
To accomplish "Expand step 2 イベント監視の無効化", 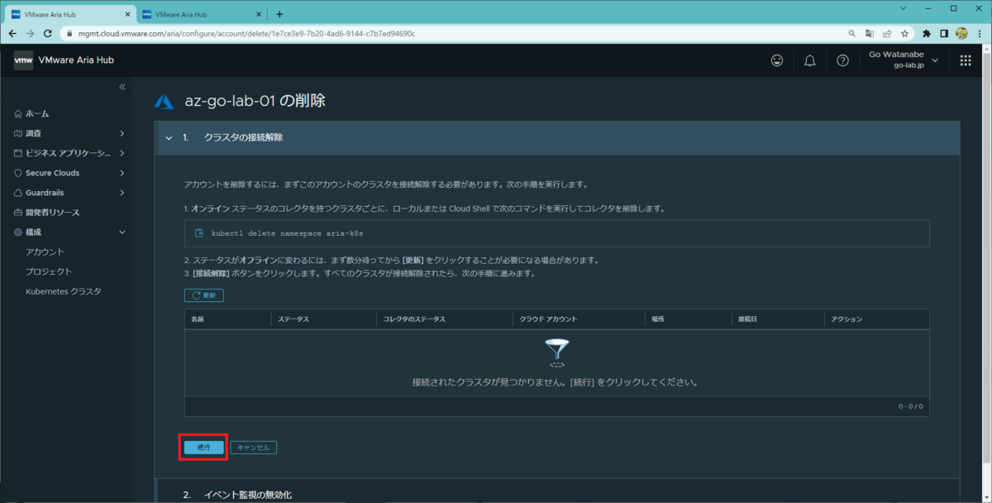I will pyautogui.click(x=557, y=494).
